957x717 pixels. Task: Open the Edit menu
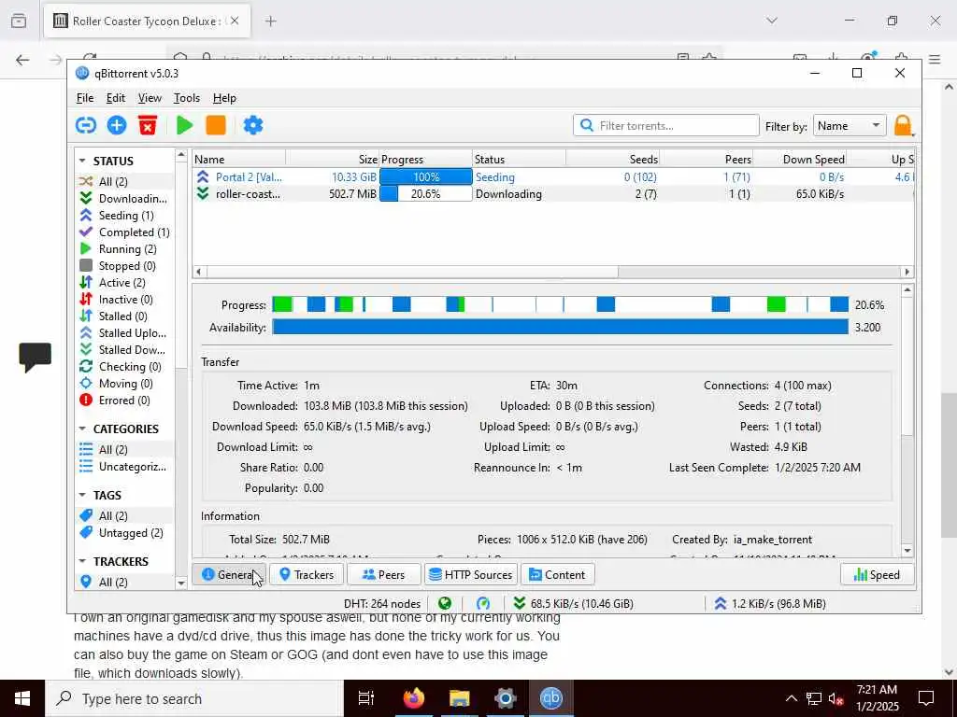pos(115,97)
